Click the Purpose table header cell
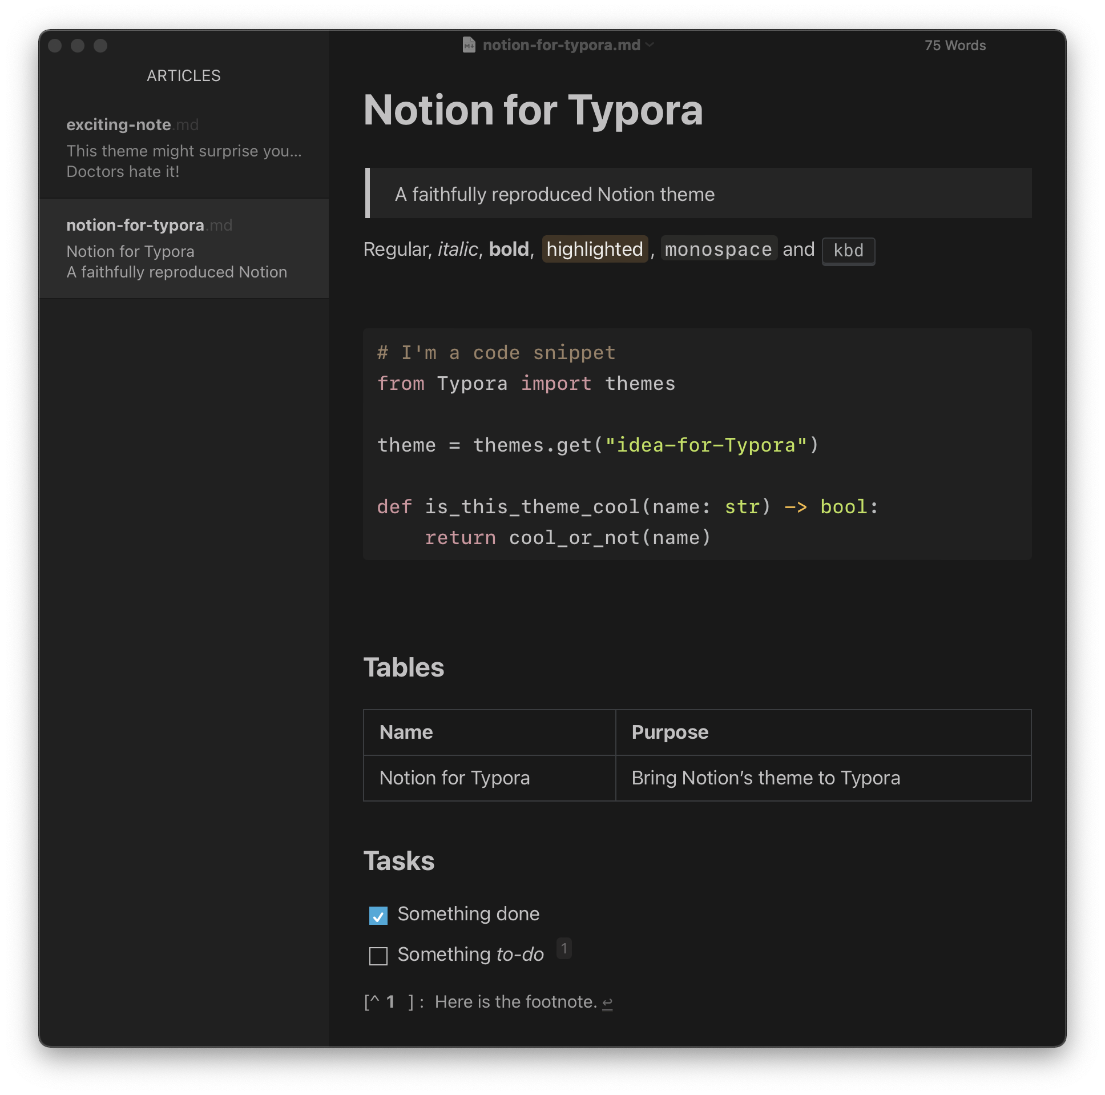Viewport: 1105px width, 1095px height. point(670,732)
